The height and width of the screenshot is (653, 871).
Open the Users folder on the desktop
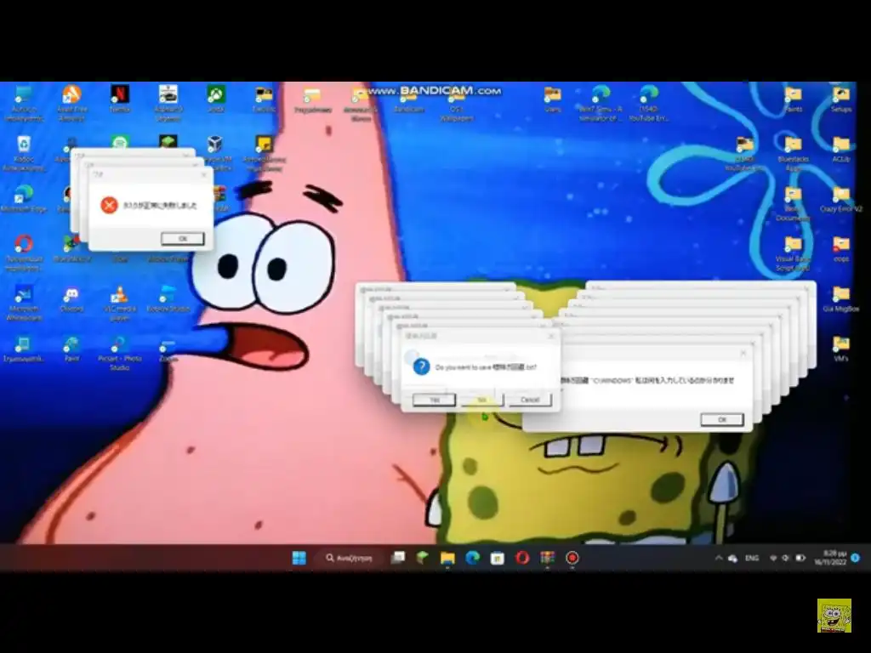point(553,99)
